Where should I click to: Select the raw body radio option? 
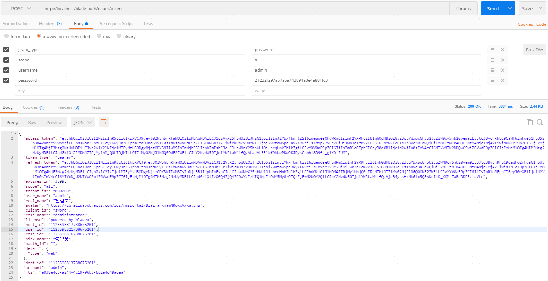(99, 36)
